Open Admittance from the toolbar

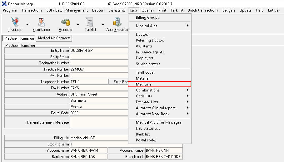(x=41, y=22)
